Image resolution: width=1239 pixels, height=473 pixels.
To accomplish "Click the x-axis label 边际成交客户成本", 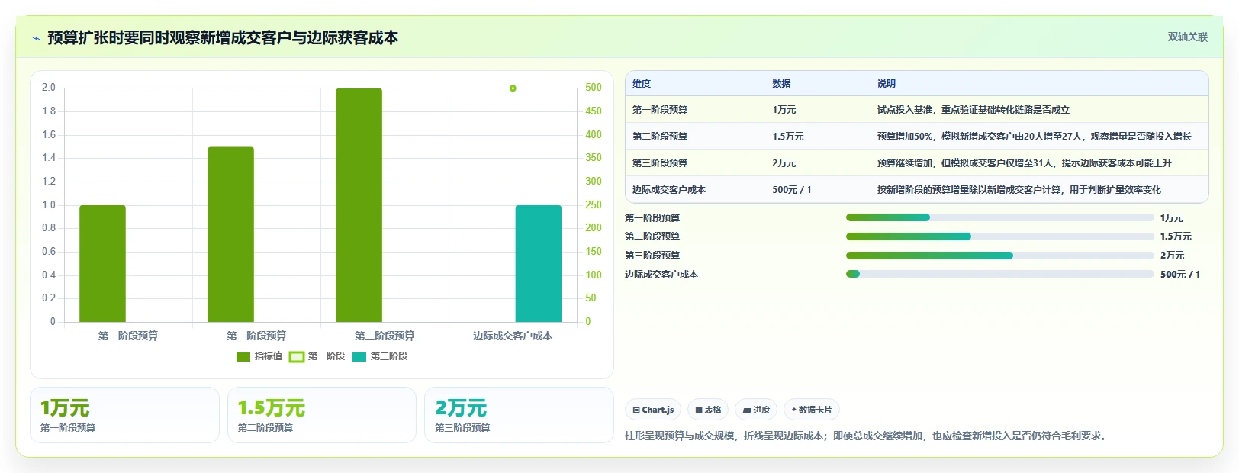I will click(513, 336).
